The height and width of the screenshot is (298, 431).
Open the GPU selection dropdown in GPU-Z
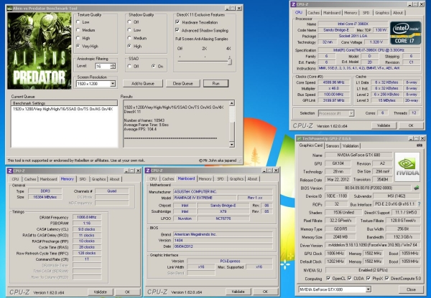[x=368, y=289]
